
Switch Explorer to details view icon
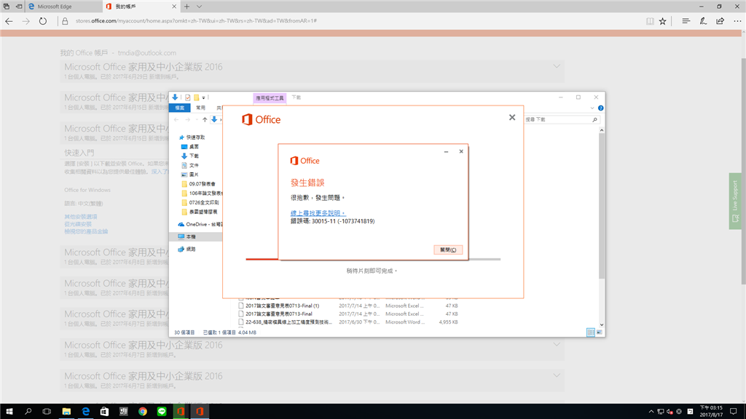point(590,332)
